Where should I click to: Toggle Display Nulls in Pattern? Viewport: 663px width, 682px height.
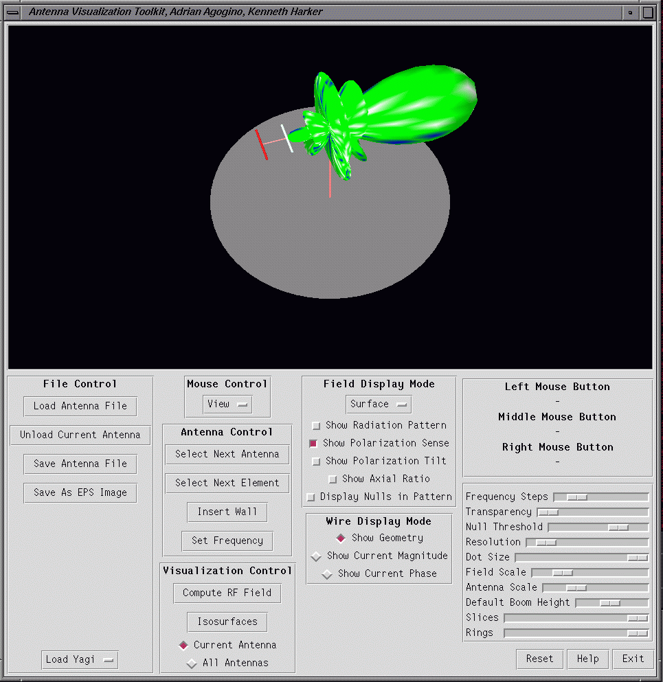tap(311, 497)
